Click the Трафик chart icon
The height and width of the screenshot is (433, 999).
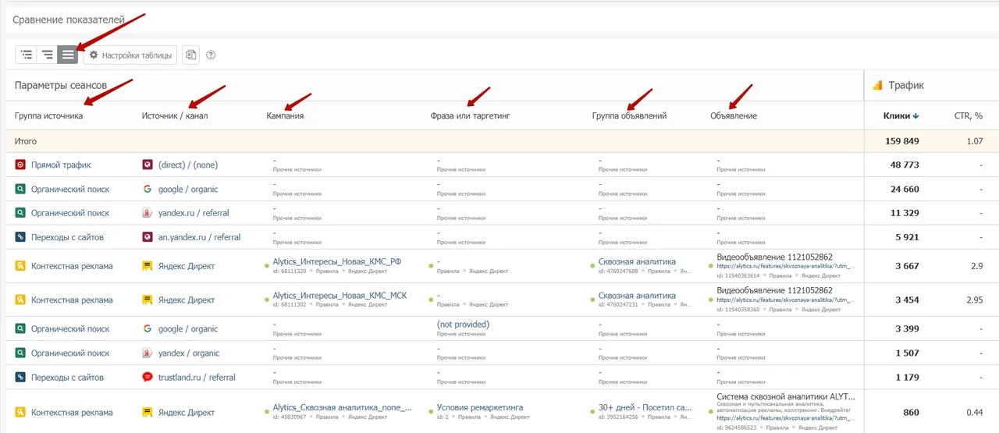pyautogui.click(x=877, y=85)
